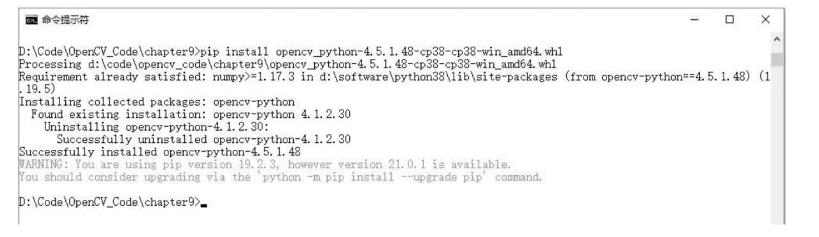Click the empty scrollbar track below thumb
The width and height of the screenshot is (819, 237).
tap(777, 145)
